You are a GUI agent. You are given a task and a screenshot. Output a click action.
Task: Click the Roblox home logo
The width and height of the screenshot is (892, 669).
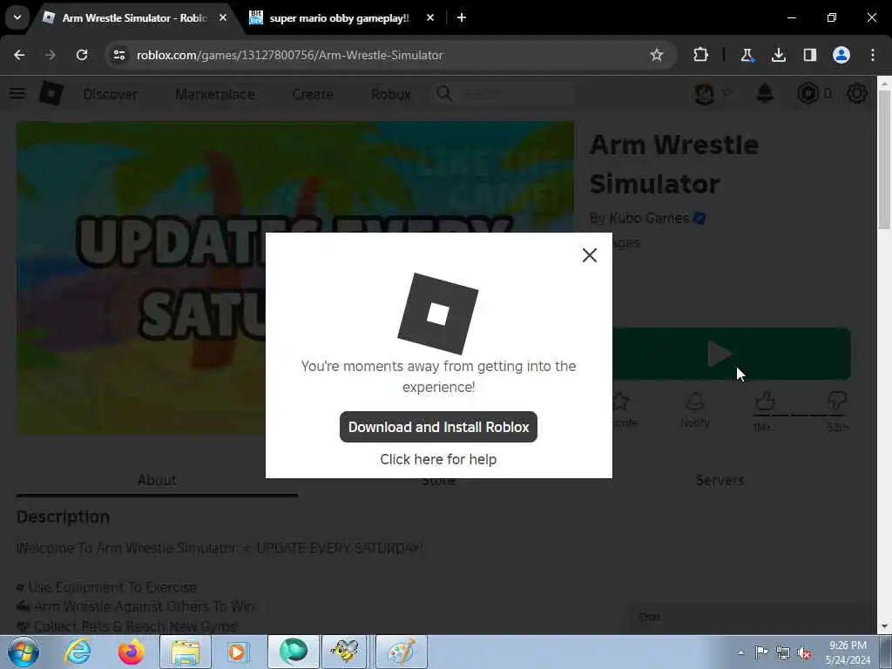coord(51,93)
